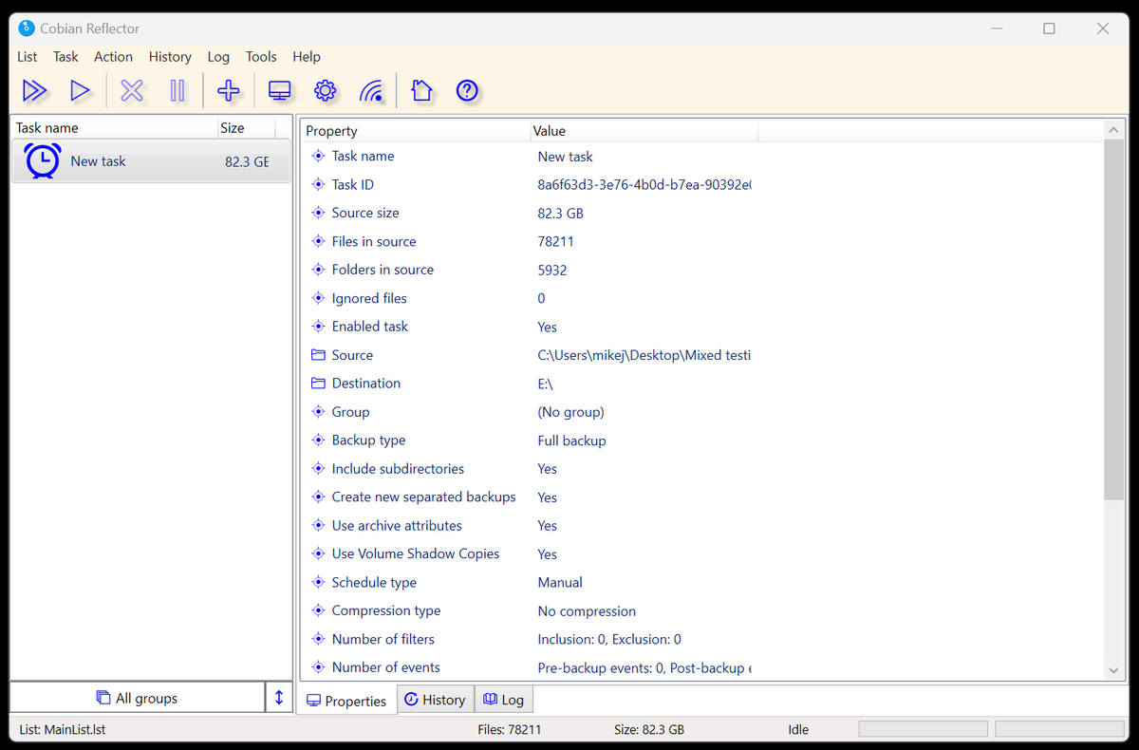The height and width of the screenshot is (750, 1139).
Task: Switch to the Log tab
Action: pos(503,699)
